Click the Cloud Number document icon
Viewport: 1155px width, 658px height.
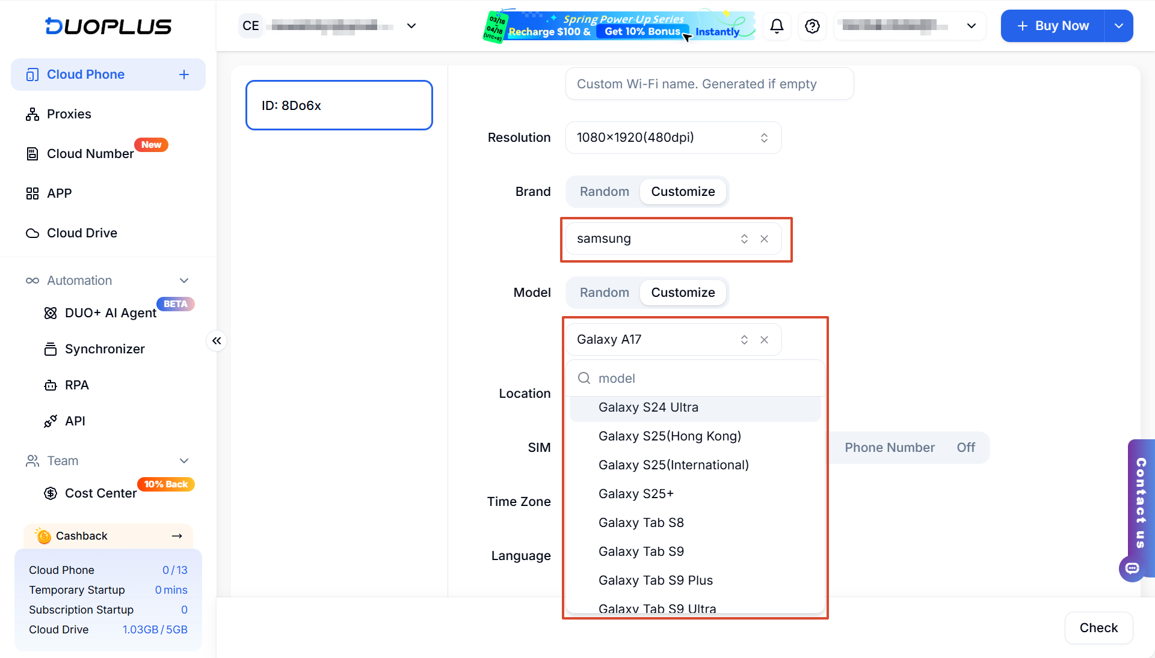coord(32,154)
